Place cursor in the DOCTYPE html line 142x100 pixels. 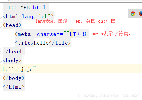(26, 8)
